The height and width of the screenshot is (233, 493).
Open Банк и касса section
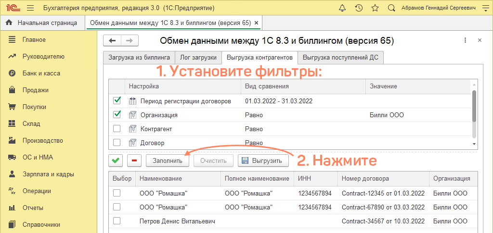pyautogui.click(x=41, y=74)
